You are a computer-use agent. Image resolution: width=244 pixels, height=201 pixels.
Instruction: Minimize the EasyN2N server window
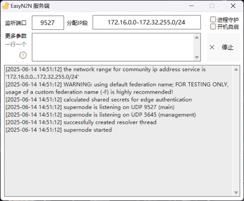tap(191, 6)
